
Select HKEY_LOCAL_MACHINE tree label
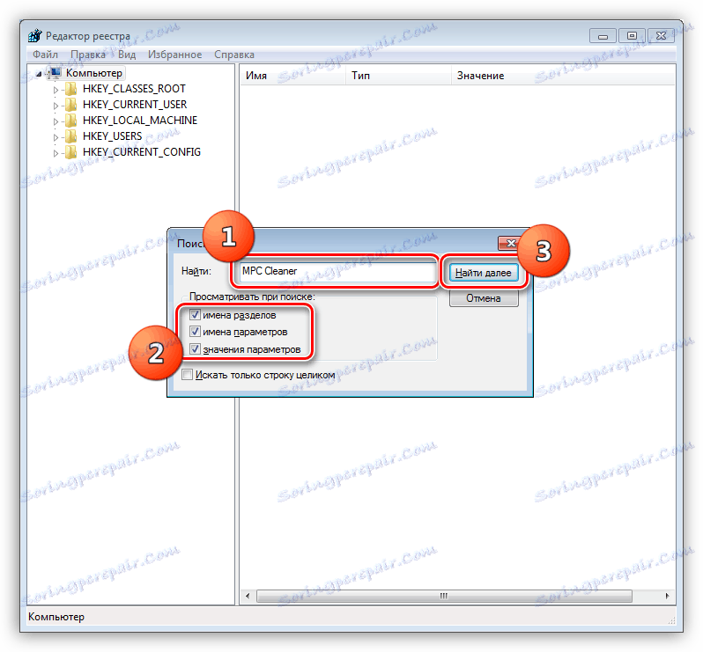click(x=140, y=121)
